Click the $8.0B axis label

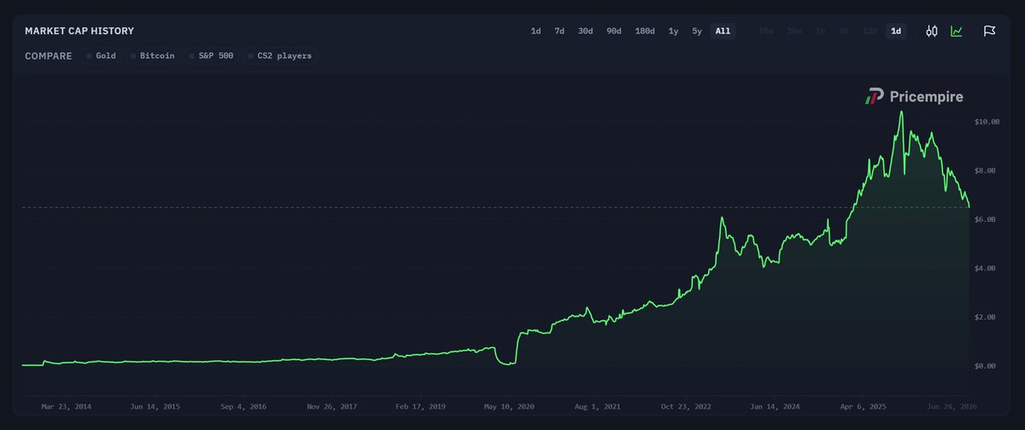click(985, 171)
